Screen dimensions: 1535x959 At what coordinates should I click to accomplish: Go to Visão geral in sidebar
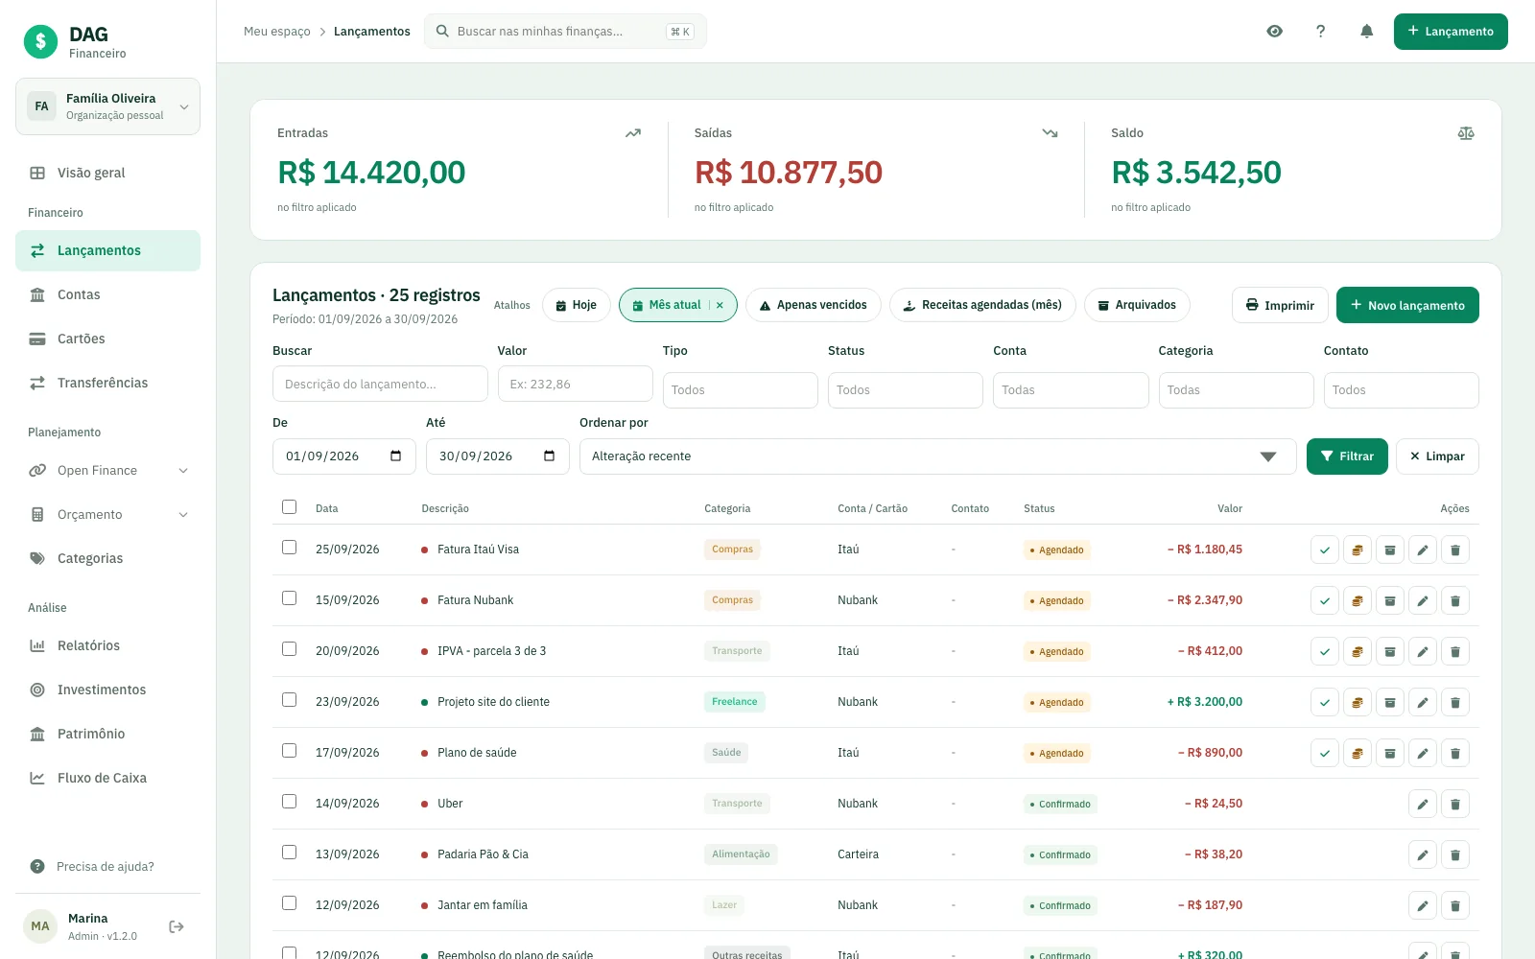tap(107, 174)
